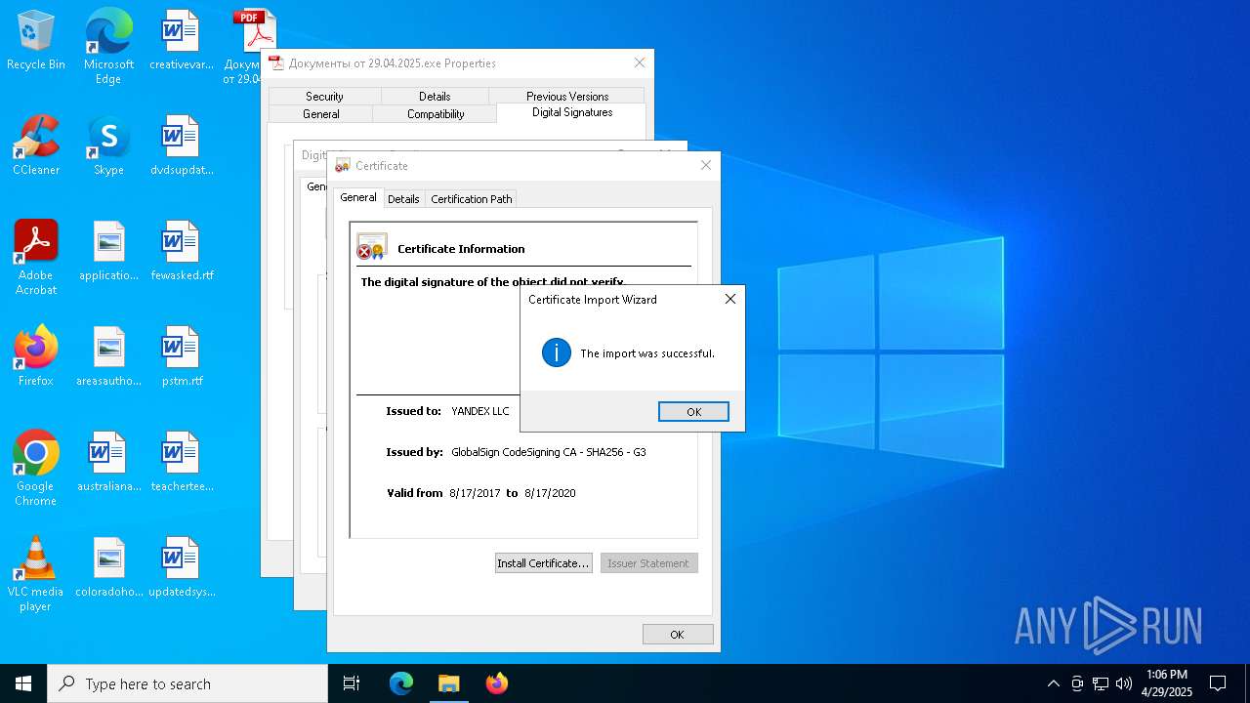Open Compatibility tab in Properties window
Image resolution: width=1250 pixels, height=703 pixels.
[x=436, y=114]
